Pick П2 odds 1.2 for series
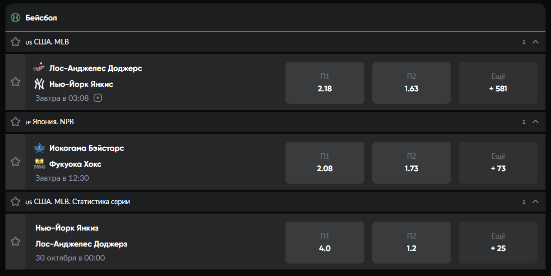 tap(411, 243)
